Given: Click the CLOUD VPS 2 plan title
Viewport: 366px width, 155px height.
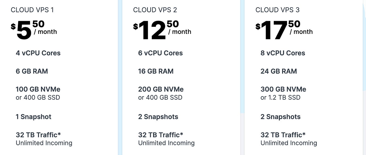Looking at the screenshot, I should [155, 10].
